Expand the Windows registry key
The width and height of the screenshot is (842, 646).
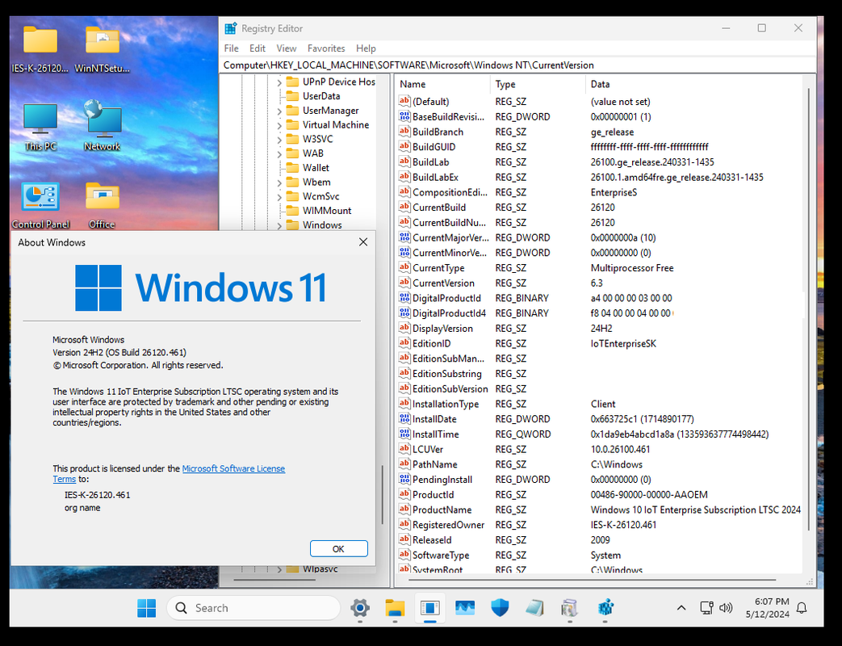pyautogui.click(x=279, y=225)
